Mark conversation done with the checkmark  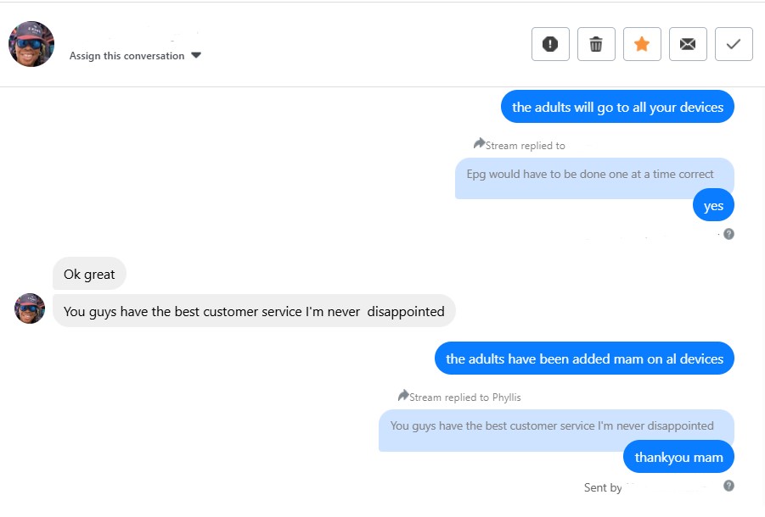(x=734, y=44)
